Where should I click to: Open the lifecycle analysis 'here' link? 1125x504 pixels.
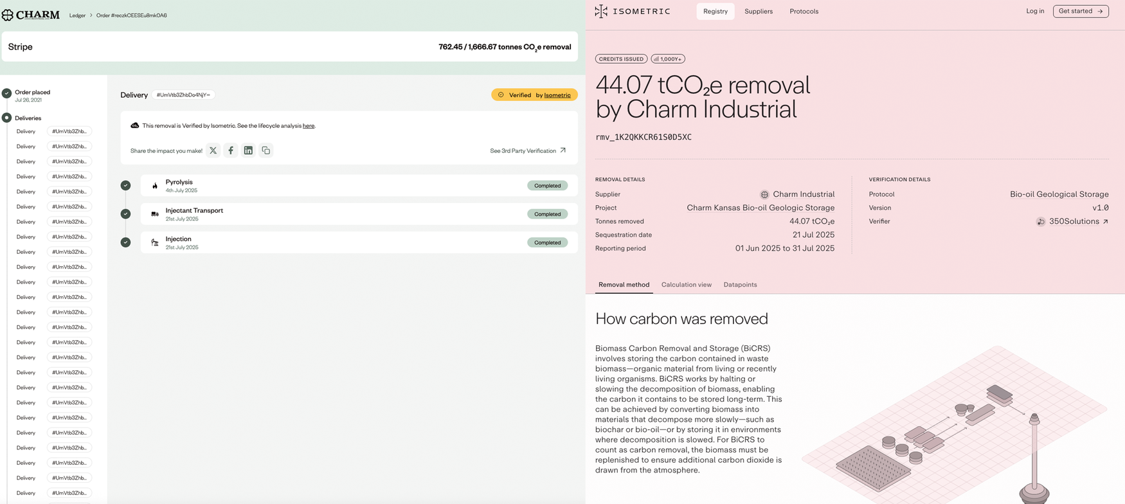point(309,126)
